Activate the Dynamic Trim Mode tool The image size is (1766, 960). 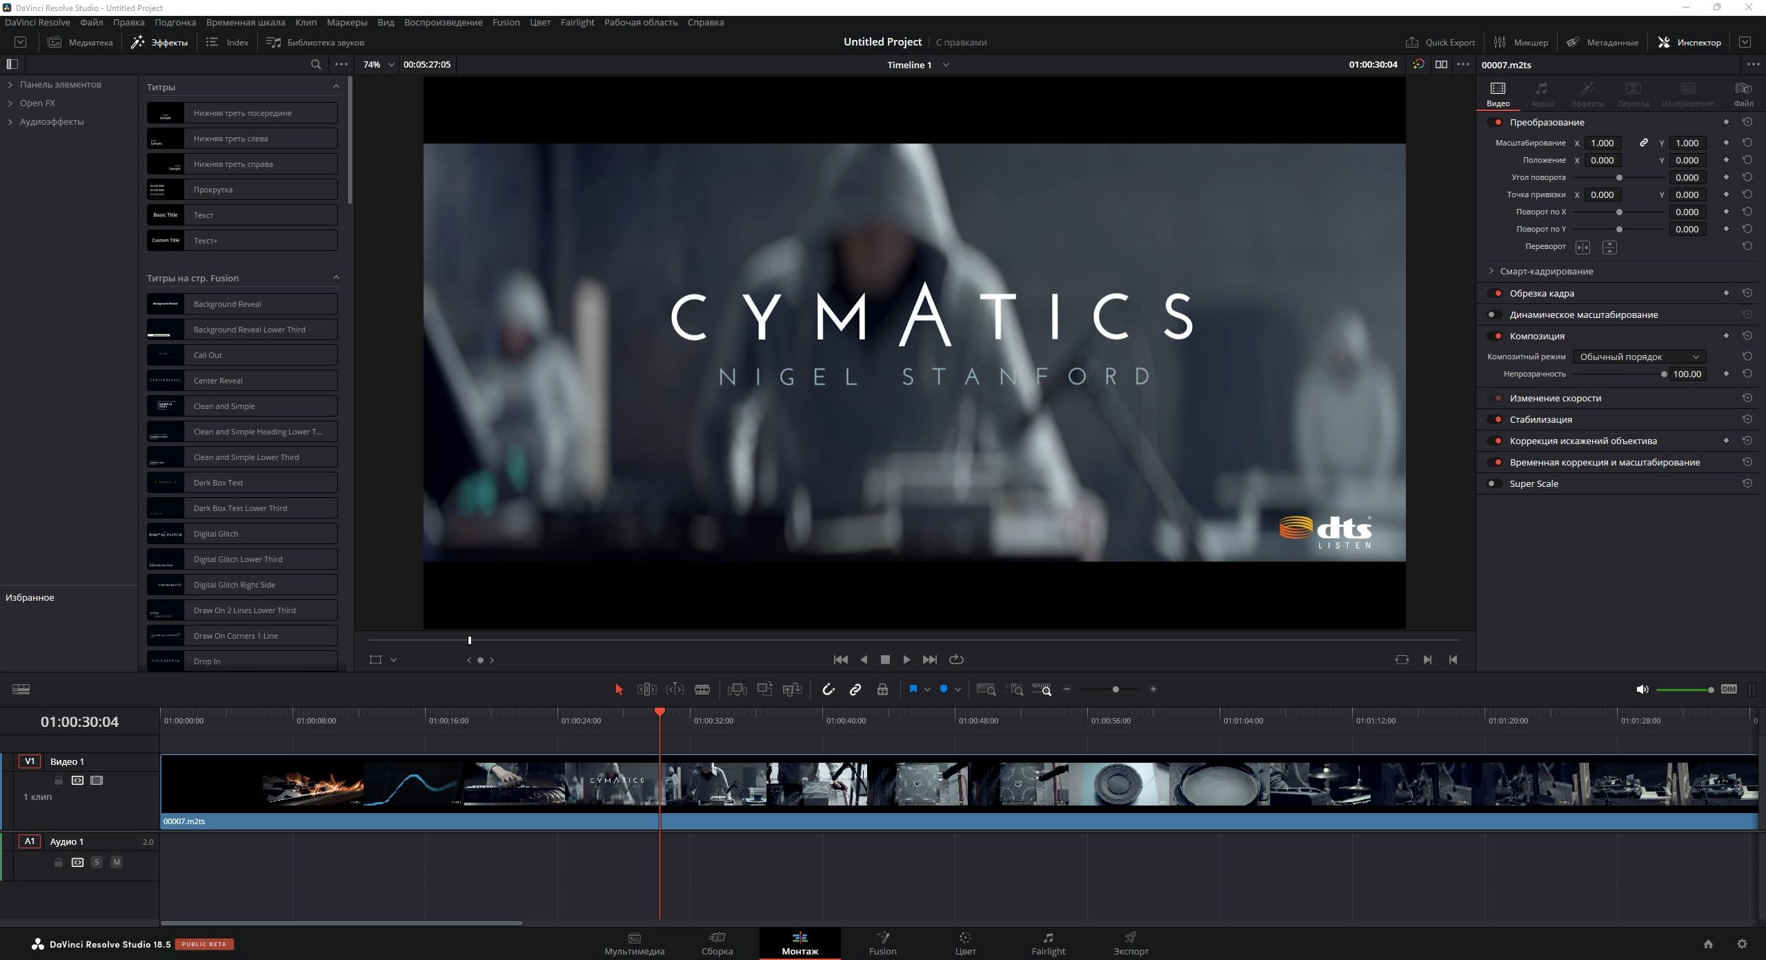[675, 690]
